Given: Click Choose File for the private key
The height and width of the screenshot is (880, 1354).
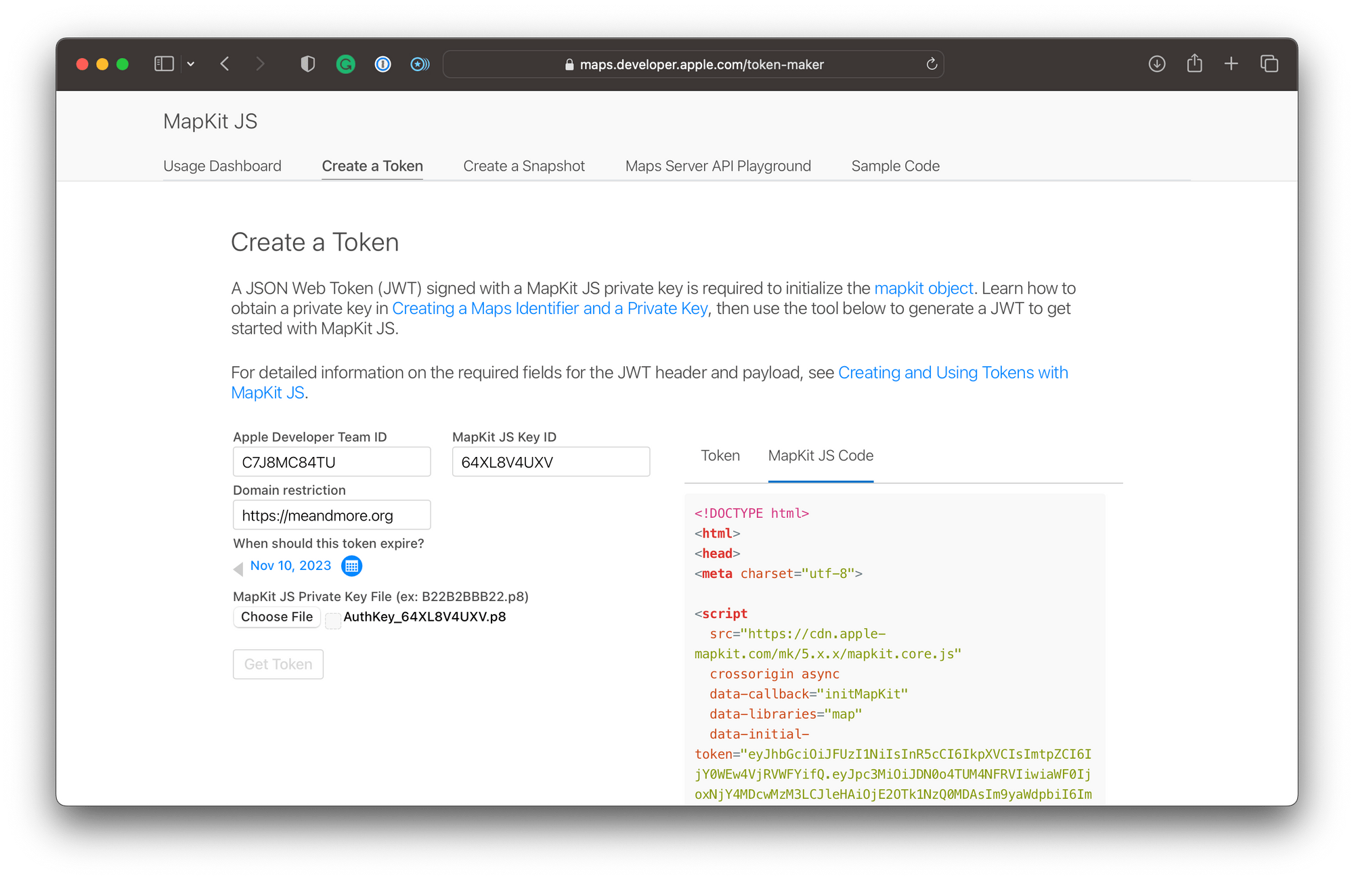Looking at the screenshot, I should point(276,617).
